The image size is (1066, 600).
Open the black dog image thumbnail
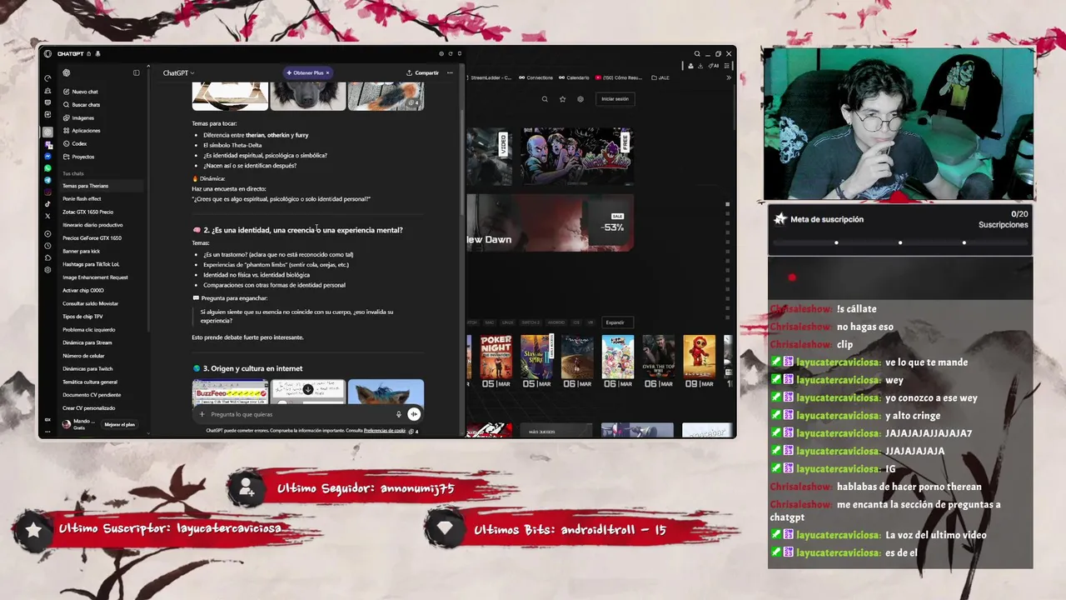[307, 96]
